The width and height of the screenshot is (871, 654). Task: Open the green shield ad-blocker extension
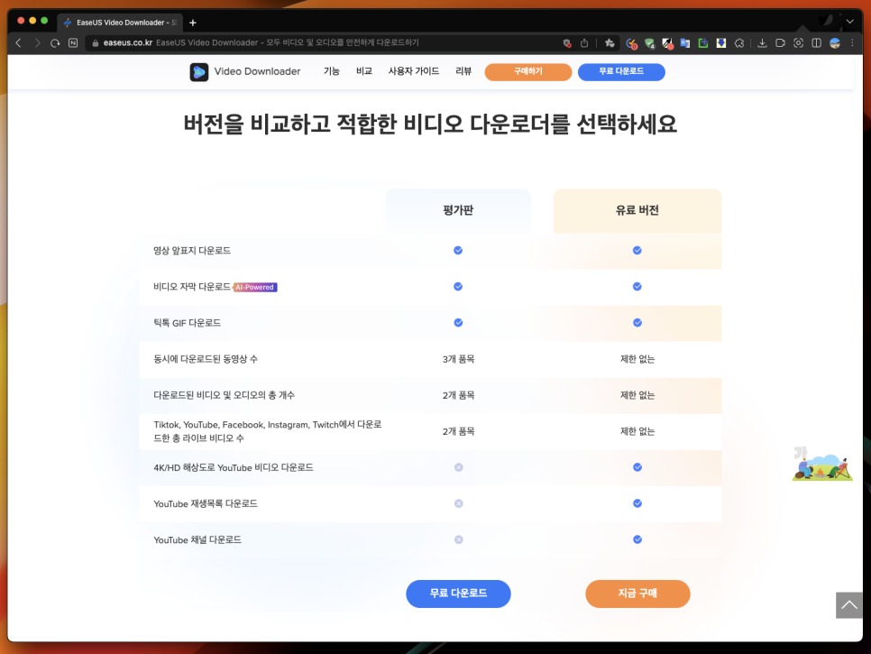pos(649,43)
